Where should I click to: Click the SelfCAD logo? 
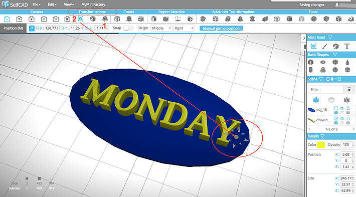[x=15, y=5]
